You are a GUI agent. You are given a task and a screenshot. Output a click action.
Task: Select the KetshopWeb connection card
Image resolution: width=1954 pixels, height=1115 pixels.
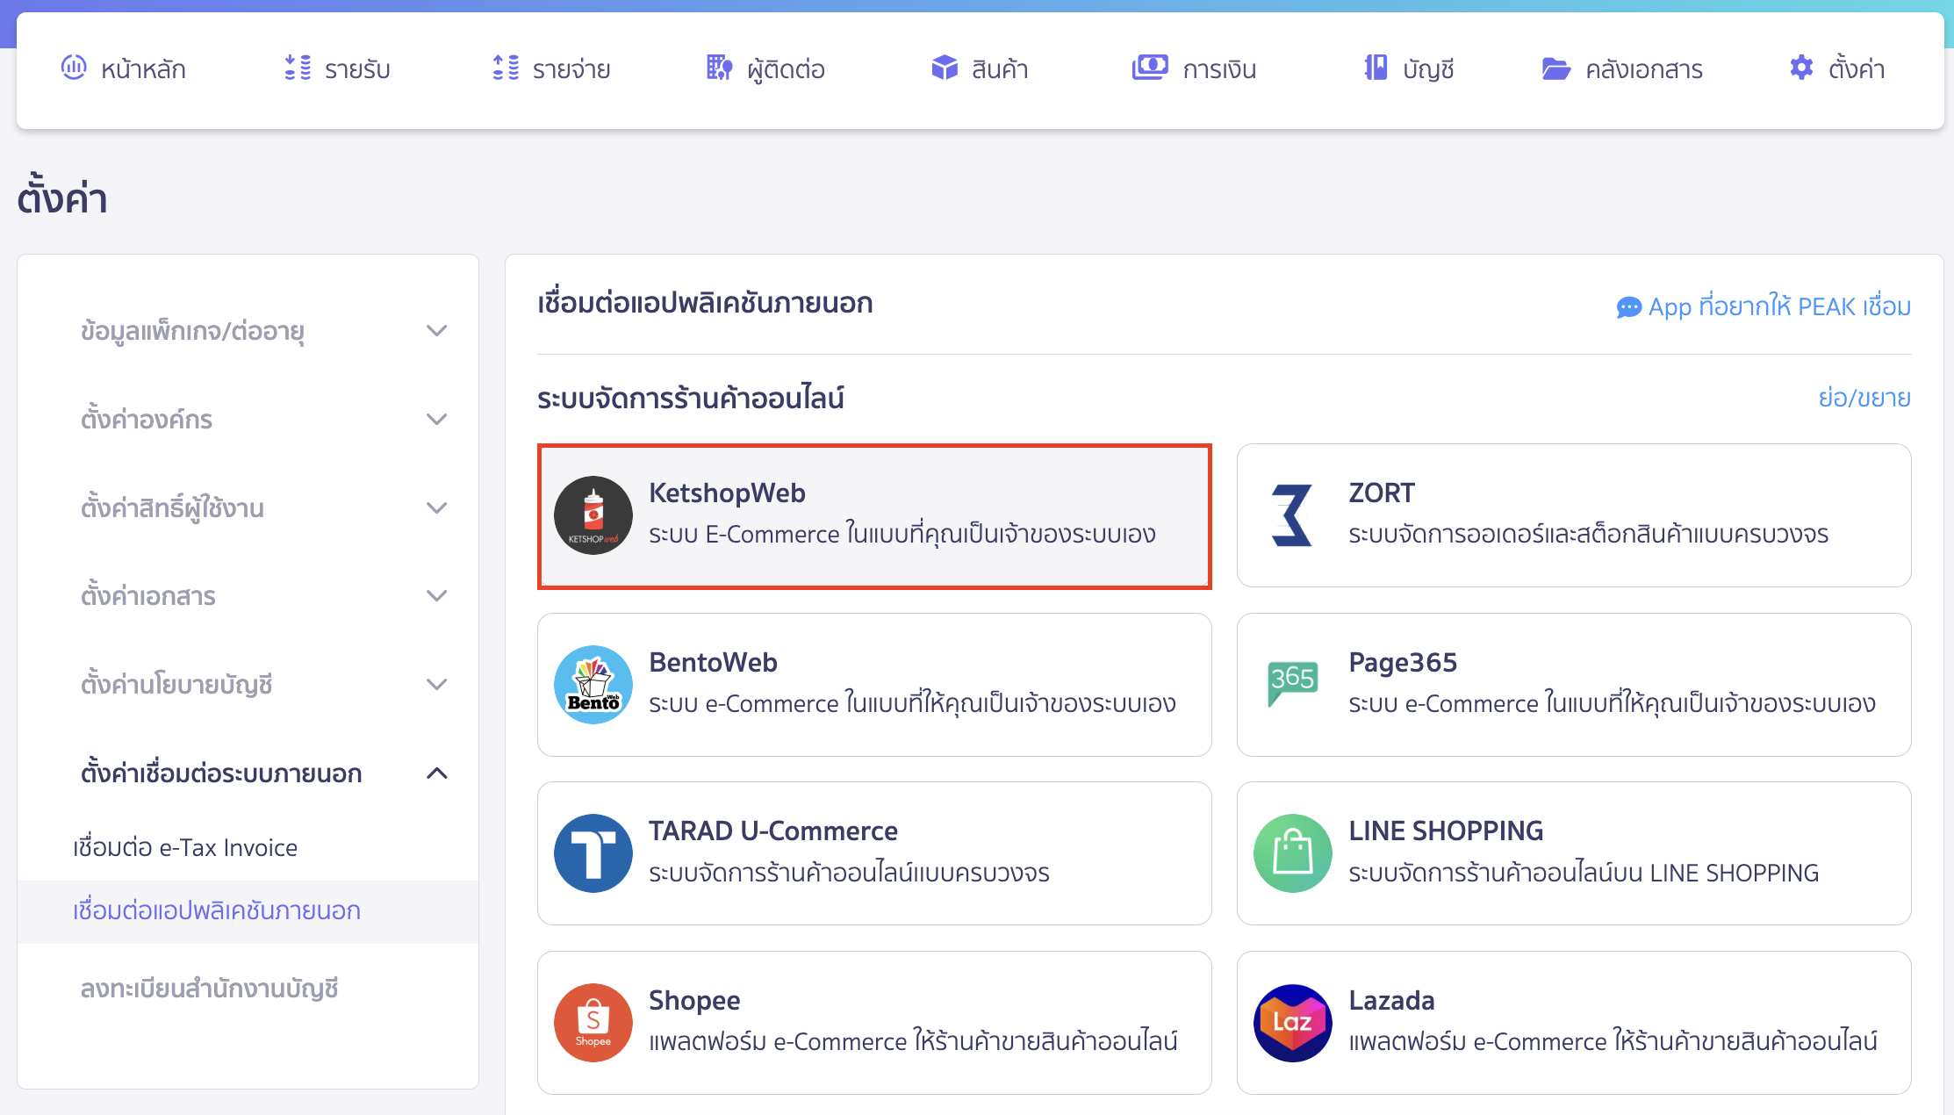click(874, 515)
